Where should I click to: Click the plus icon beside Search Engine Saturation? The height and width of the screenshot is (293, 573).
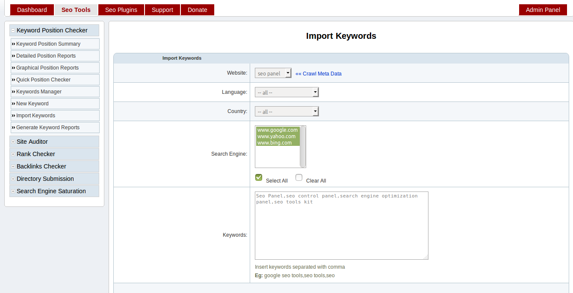pyautogui.click(x=13, y=191)
